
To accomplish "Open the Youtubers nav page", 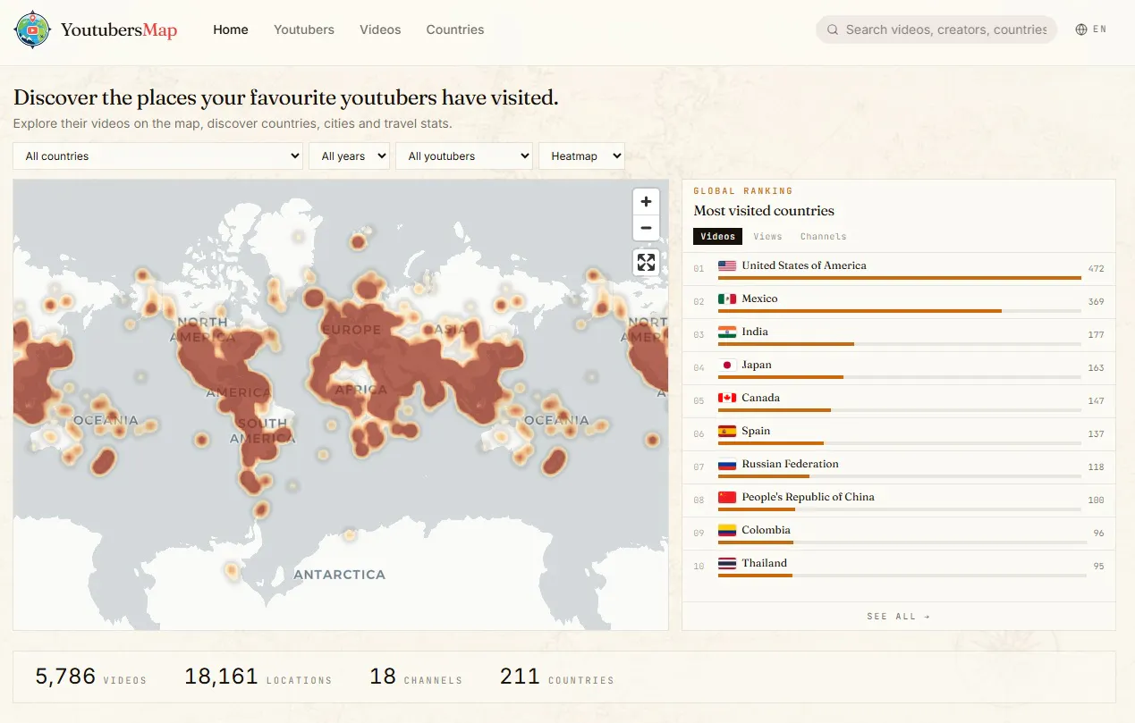I will 304,29.
